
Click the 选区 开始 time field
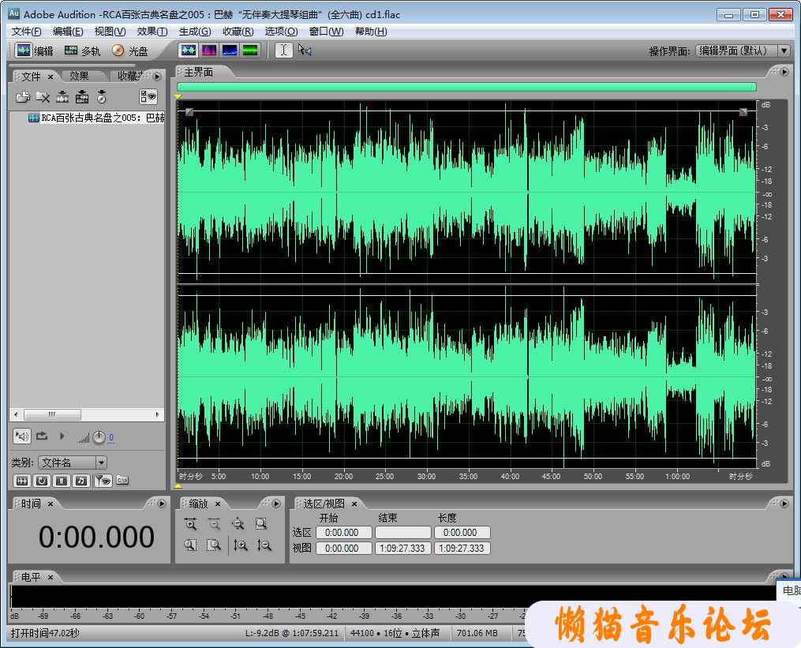tap(344, 533)
